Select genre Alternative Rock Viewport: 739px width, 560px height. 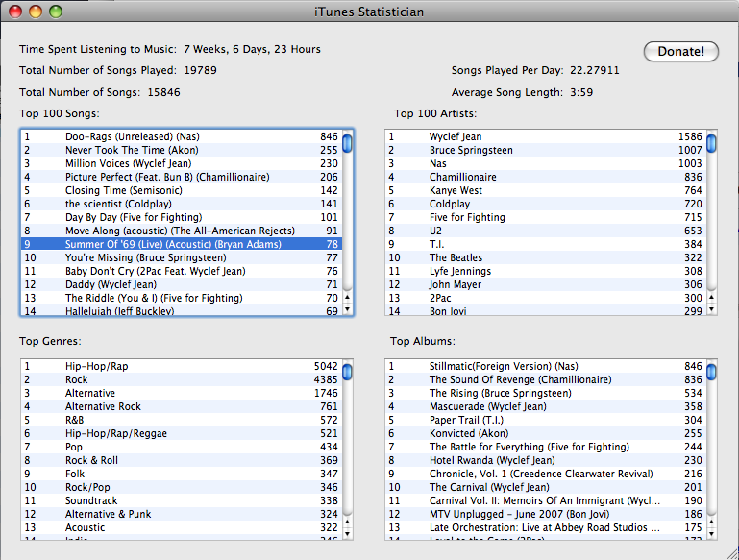point(182,406)
